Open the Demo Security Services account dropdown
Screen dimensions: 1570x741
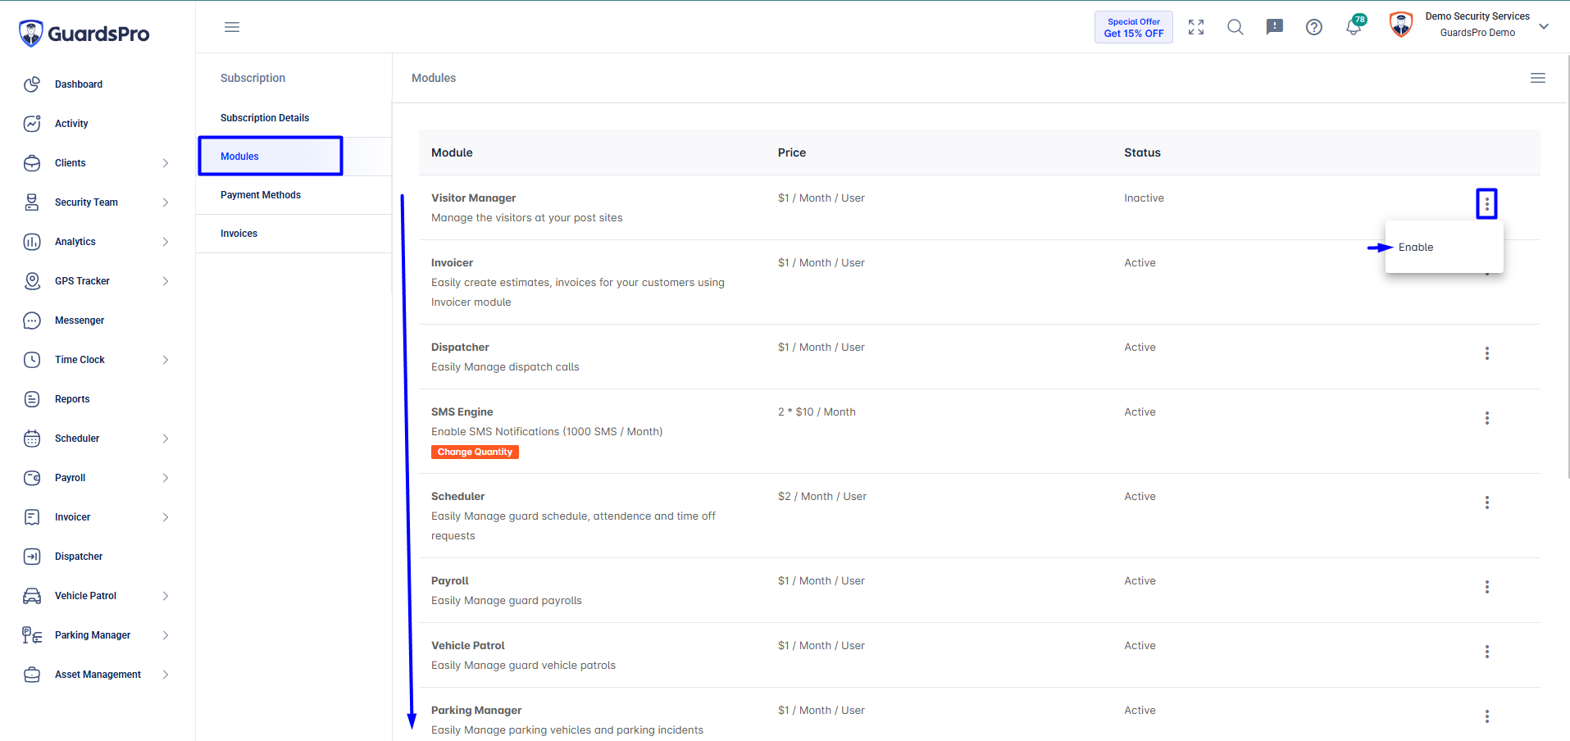(x=1544, y=26)
